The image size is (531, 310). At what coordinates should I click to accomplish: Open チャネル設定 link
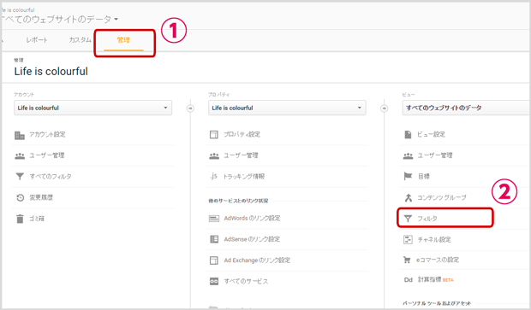tap(434, 239)
